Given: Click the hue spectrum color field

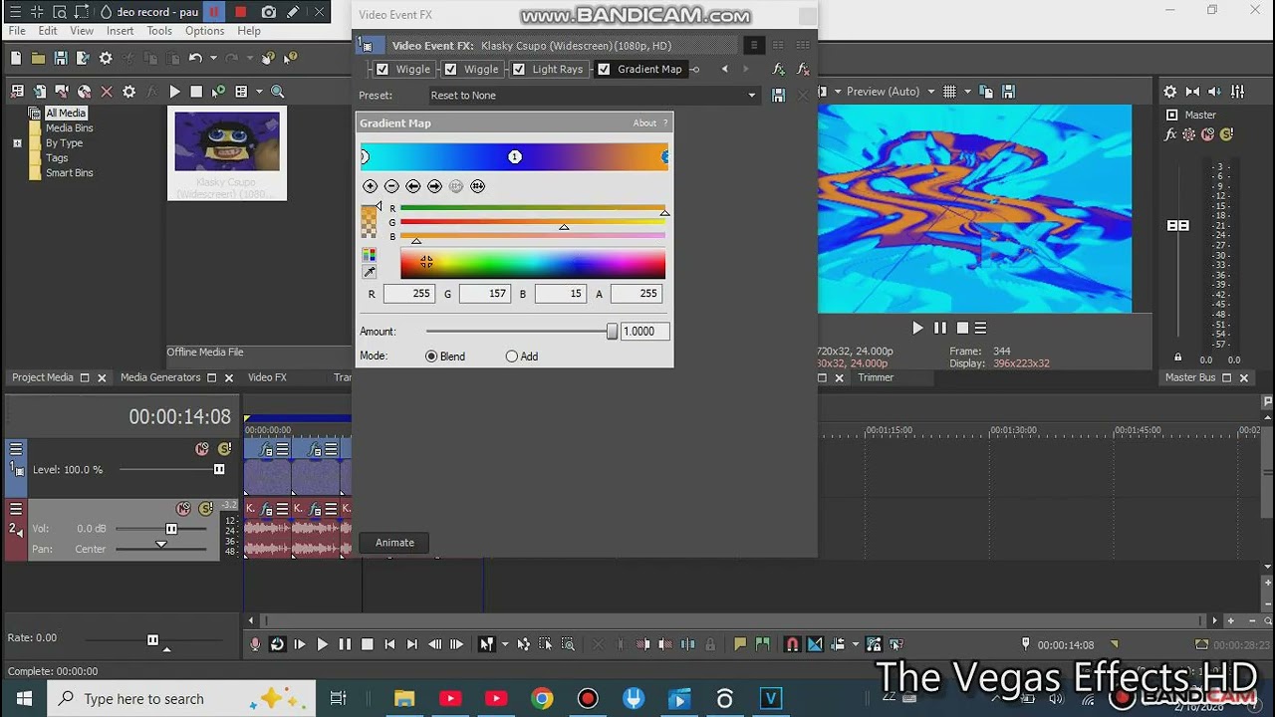Looking at the screenshot, I should [533, 264].
